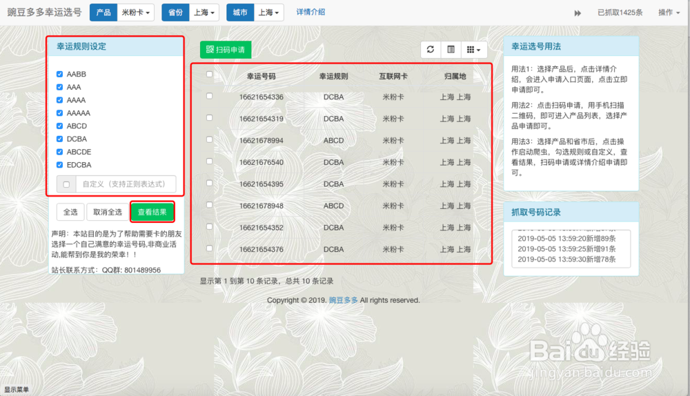Select row checkbox for 16621678948

210,205
